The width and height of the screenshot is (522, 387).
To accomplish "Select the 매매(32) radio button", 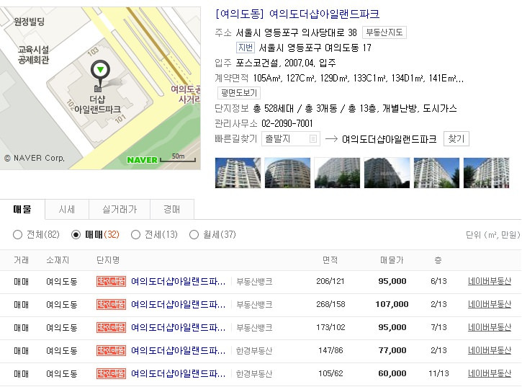I will (x=76, y=235).
